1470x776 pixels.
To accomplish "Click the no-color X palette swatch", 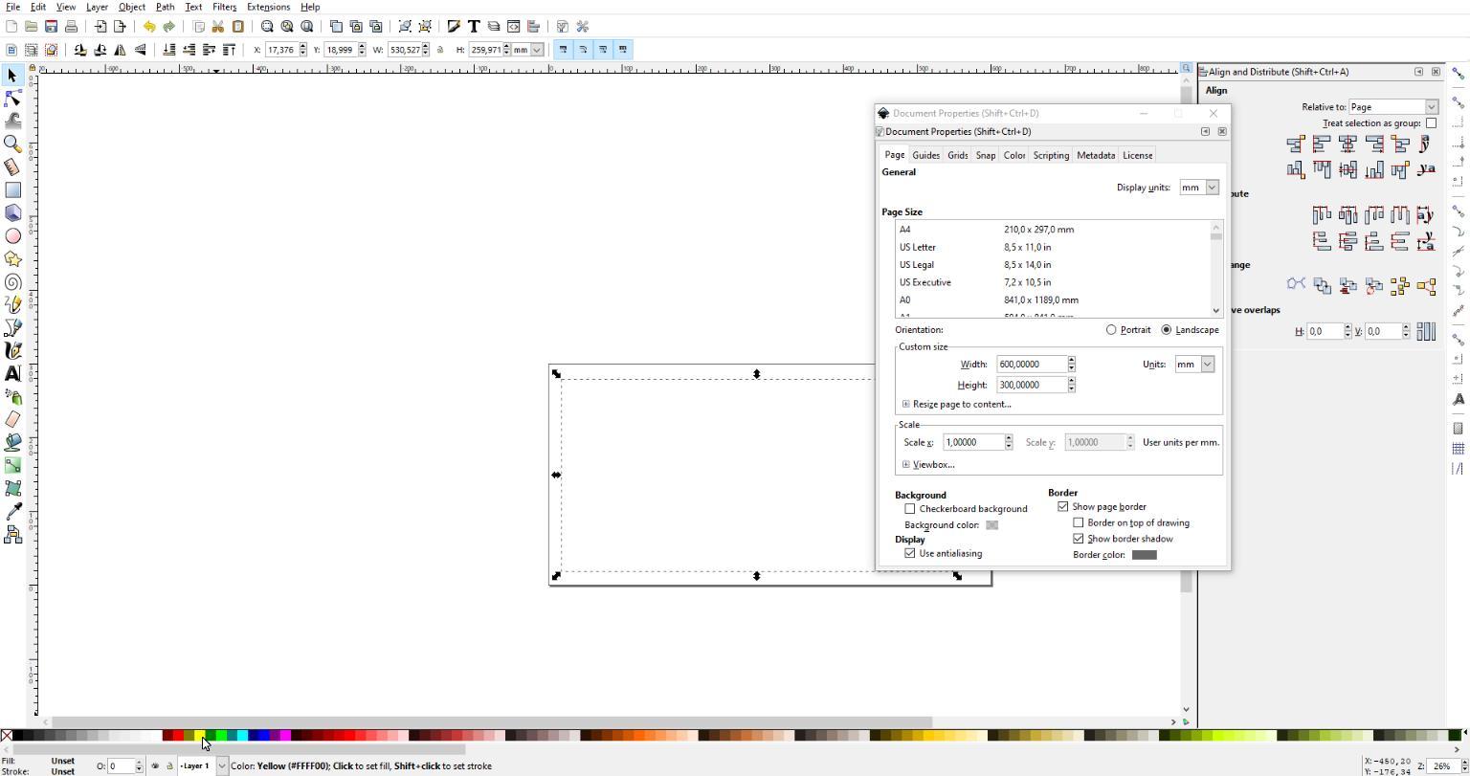I will pos(7,736).
